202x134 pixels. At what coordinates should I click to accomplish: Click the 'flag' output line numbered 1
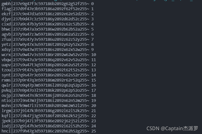coord(48,9)
